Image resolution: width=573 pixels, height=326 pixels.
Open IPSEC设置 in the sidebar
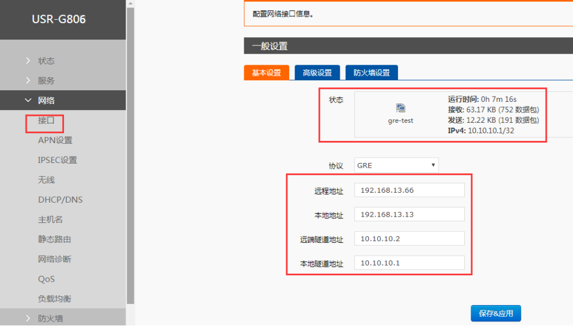pos(58,160)
